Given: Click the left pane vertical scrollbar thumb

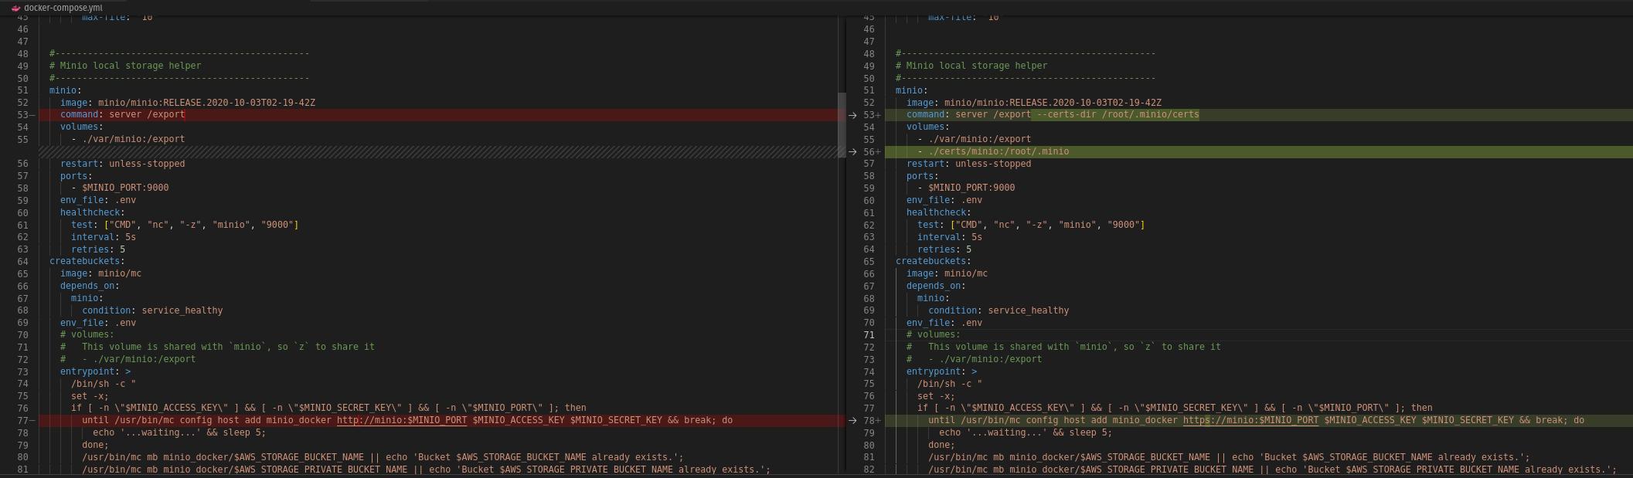Looking at the screenshot, I should (842, 124).
